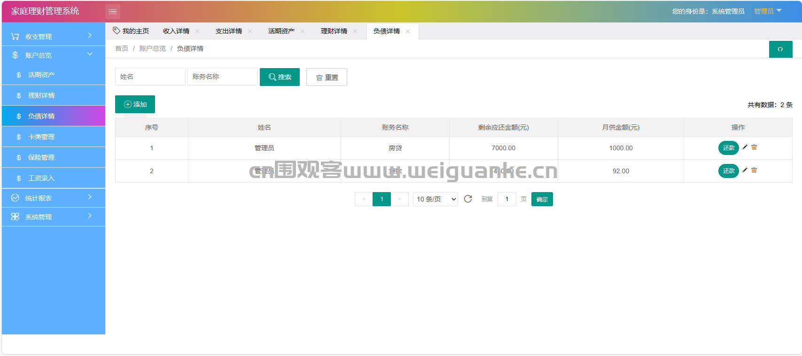Close the 负债详情 tab
The image size is (802, 356).
coord(408,31)
